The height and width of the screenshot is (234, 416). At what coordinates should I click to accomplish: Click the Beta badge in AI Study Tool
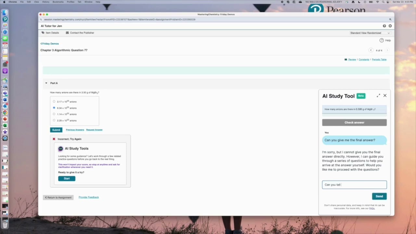[x=361, y=96]
